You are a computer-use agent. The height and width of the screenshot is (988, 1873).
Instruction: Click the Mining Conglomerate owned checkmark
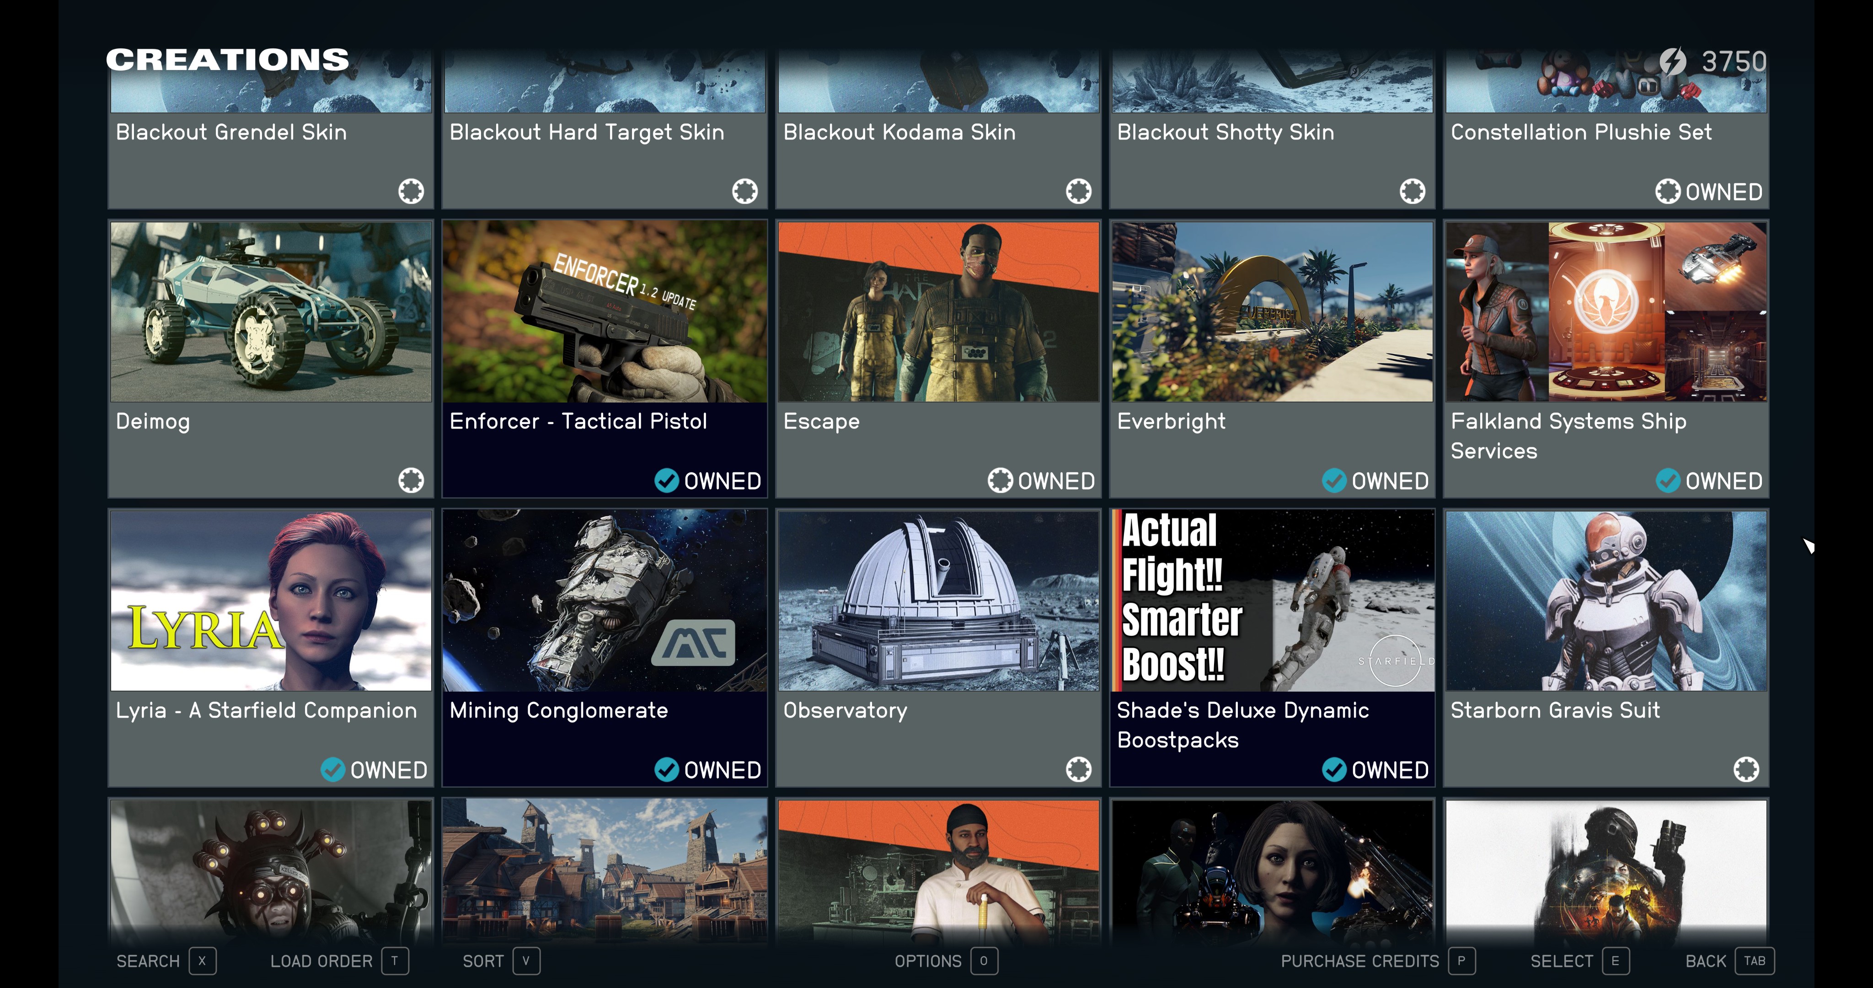666,769
